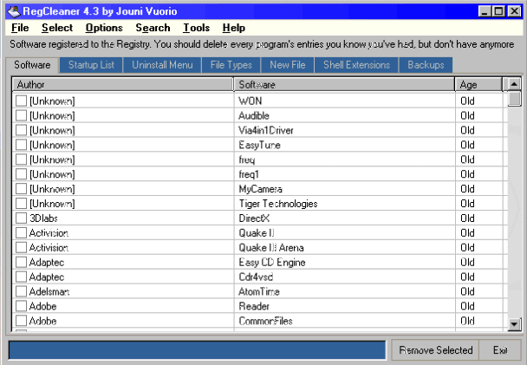Select the AtomTime software name
Viewport: 527px width, 365px height.
pyautogui.click(x=259, y=291)
